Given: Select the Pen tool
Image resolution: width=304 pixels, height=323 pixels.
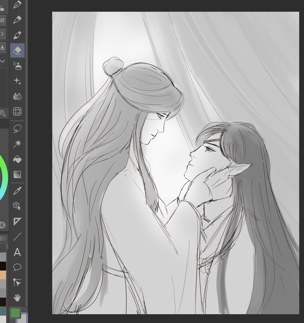Looking at the screenshot, I should click(17, 5).
